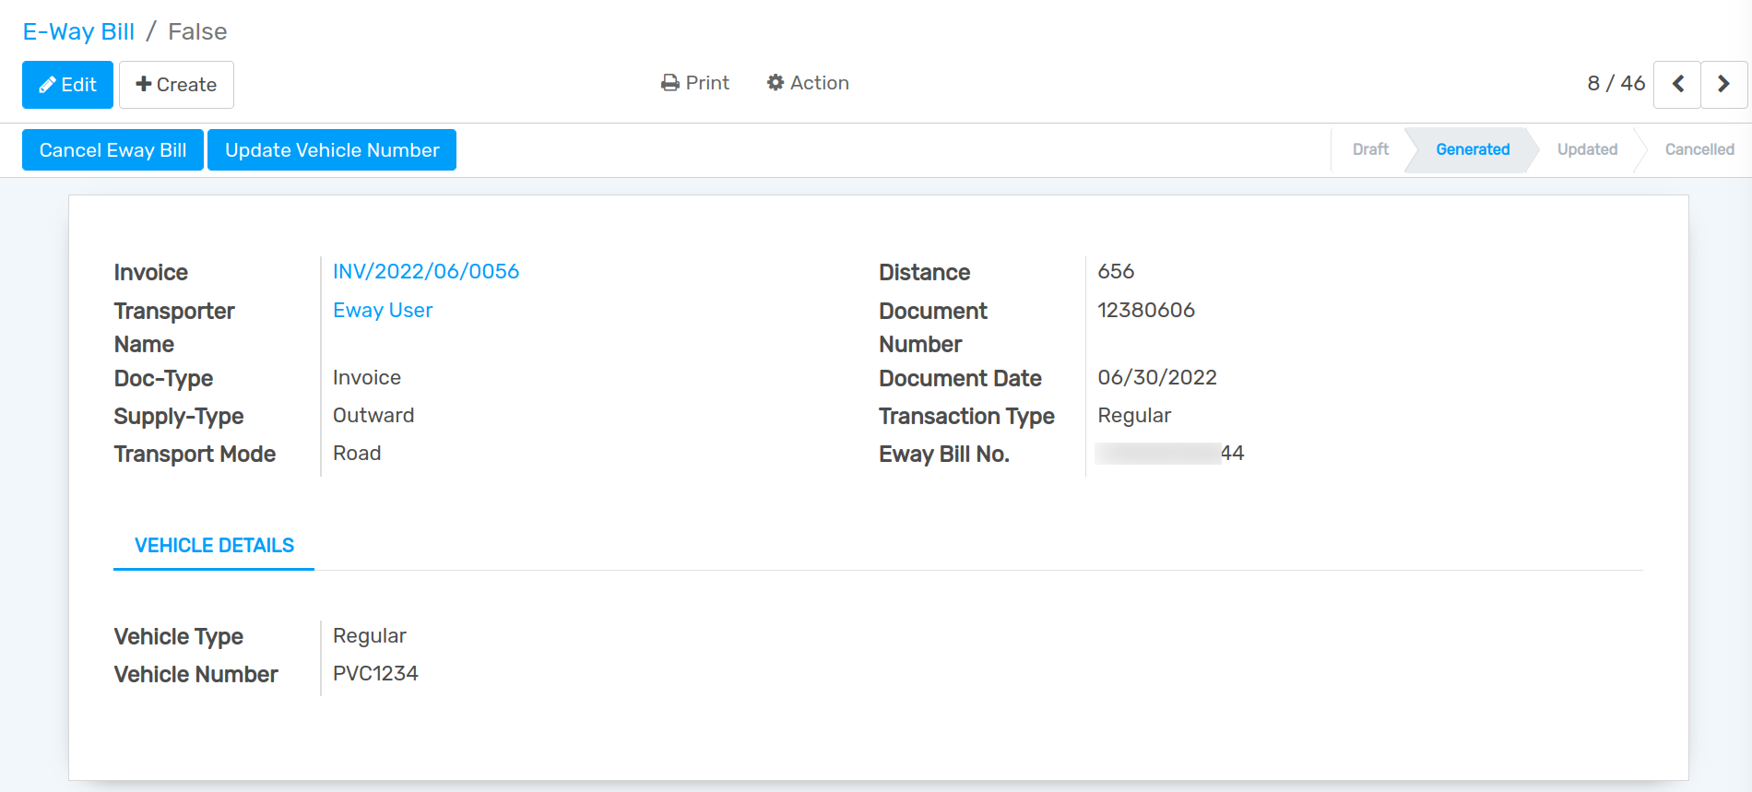Go to the next record arrow
Viewport: 1752px width, 792px height.
click(1722, 84)
